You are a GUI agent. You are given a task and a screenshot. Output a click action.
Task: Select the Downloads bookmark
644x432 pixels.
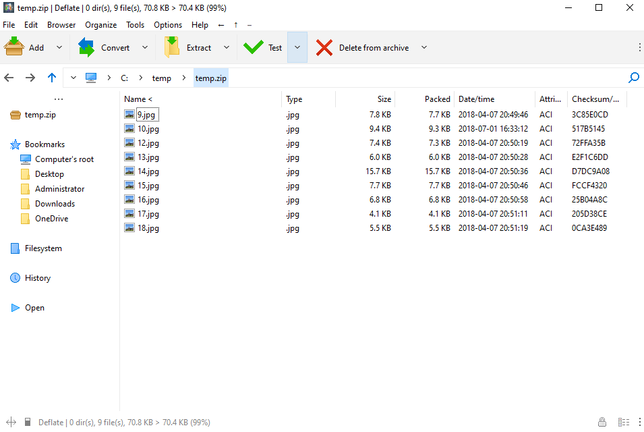coord(55,203)
